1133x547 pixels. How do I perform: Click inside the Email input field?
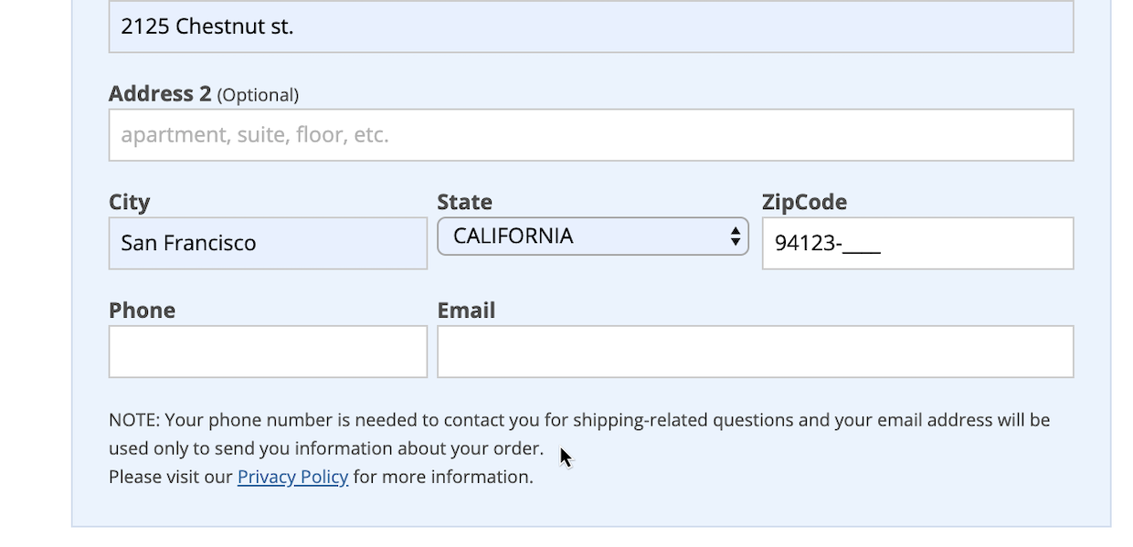pos(755,351)
